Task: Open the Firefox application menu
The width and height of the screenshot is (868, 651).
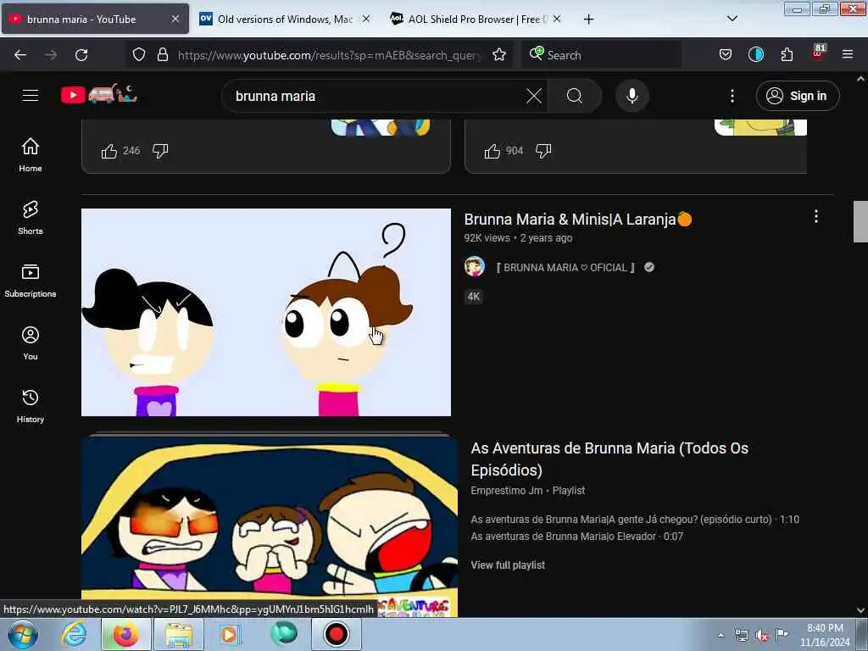Action: tap(848, 54)
